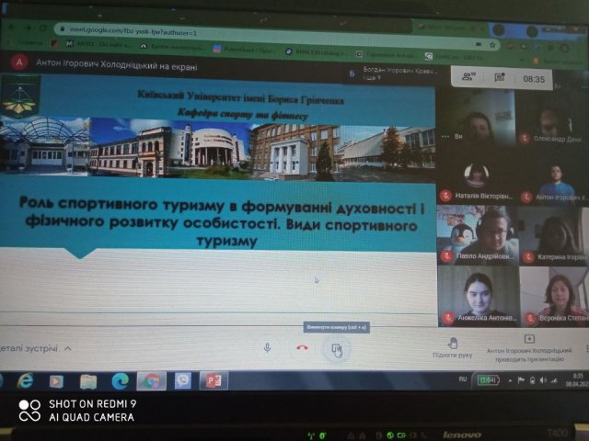Click the Chrome icon in the taskbar
Image resolution: width=589 pixels, height=441 pixels.
(151, 379)
